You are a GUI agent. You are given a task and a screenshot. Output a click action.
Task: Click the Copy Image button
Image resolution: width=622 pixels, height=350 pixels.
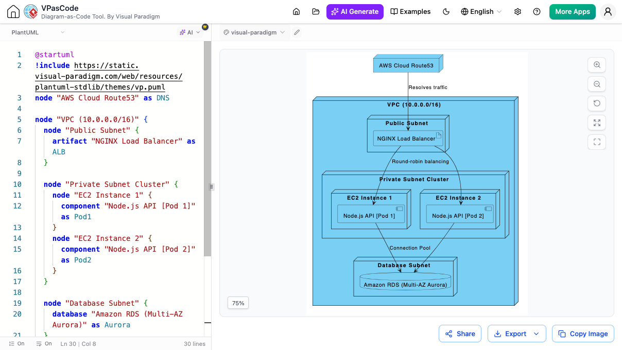point(583,334)
